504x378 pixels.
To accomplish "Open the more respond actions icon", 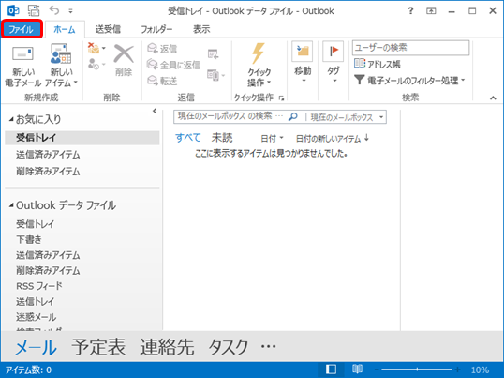I will pyautogui.click(x=215, y=75).
